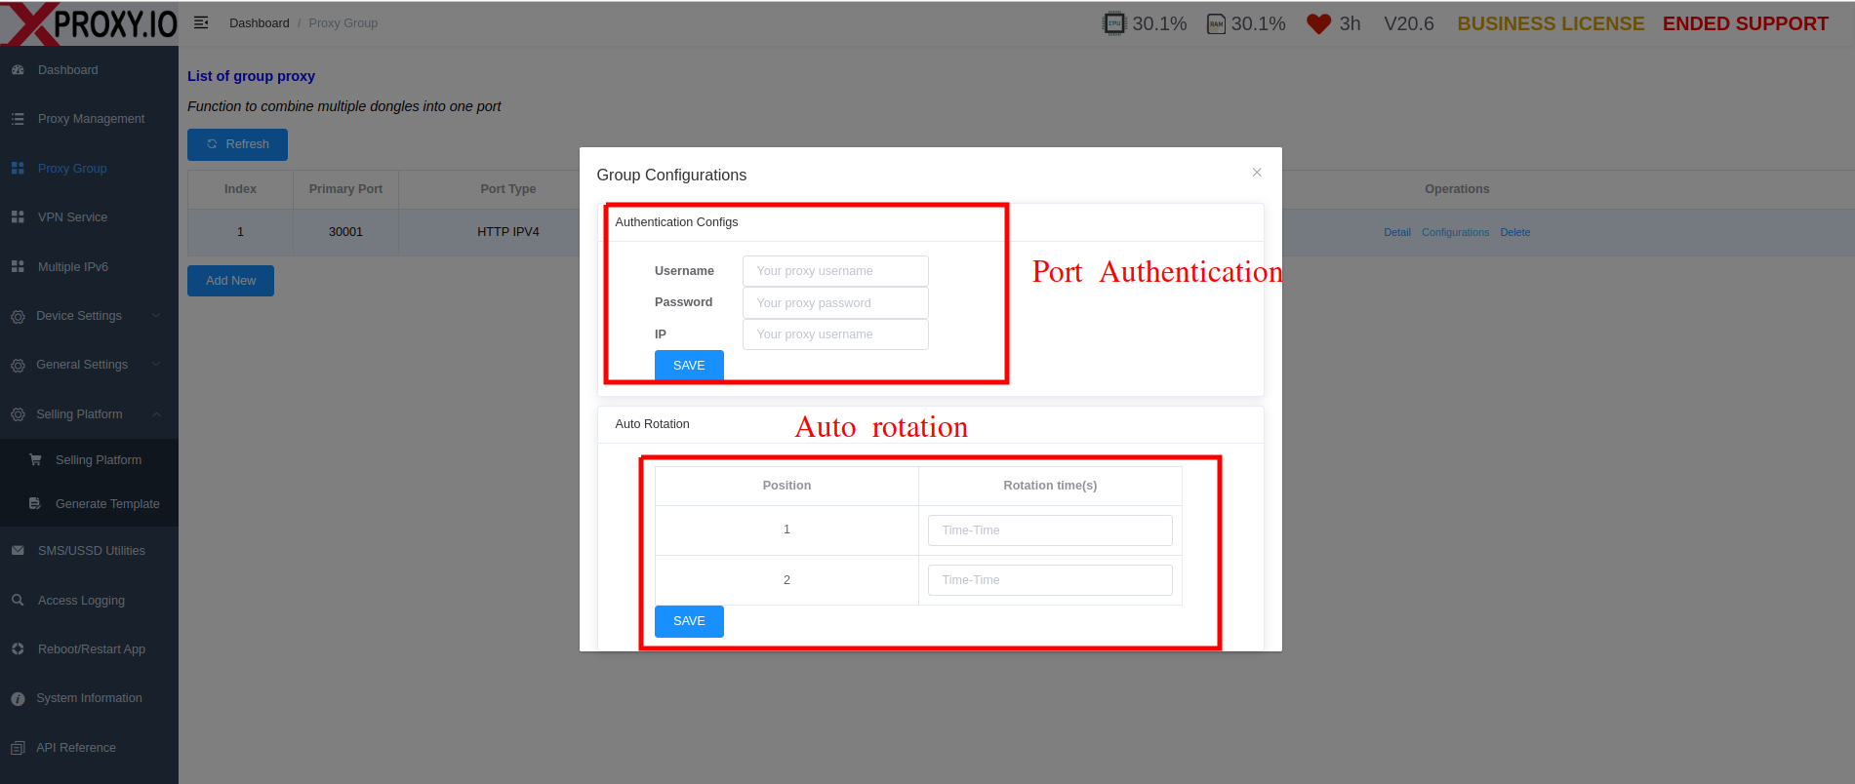This screenshot has width=1855, height=784.
Task: Click the shopping cart Selling Platform icon
Action: pos(36,459)
